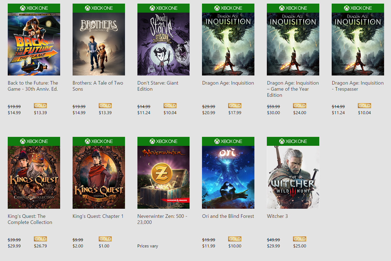Select King's Quest Chapter 1 cover image
The height and width of the screenshot is (261, 391).
[x=99, y=177]
